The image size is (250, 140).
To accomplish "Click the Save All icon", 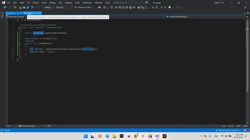I will coord(28,7).
